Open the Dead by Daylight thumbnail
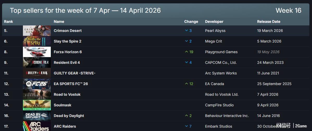 click(37, 116)
